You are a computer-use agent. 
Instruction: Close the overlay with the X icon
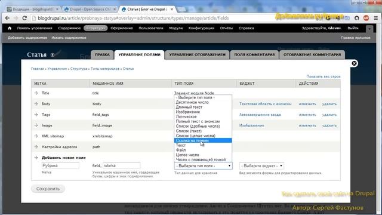(x=354, y=63)
